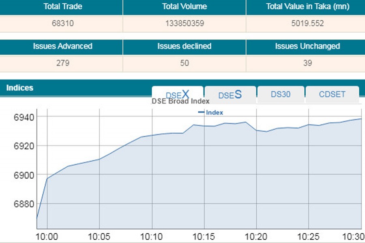Screen dimensions: 365x243
Task: Click the 10:15 time axis label
Action: 204,236
